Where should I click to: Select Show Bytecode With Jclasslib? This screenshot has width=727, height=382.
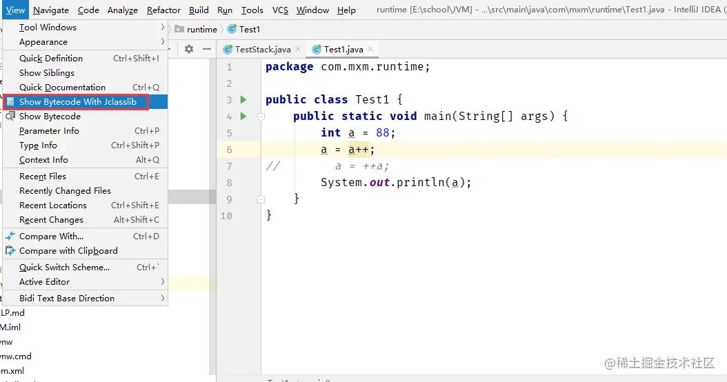coord(86,101)
